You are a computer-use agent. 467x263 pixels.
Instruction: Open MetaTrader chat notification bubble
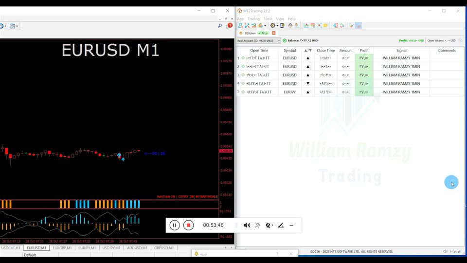[x=229, y=26]
